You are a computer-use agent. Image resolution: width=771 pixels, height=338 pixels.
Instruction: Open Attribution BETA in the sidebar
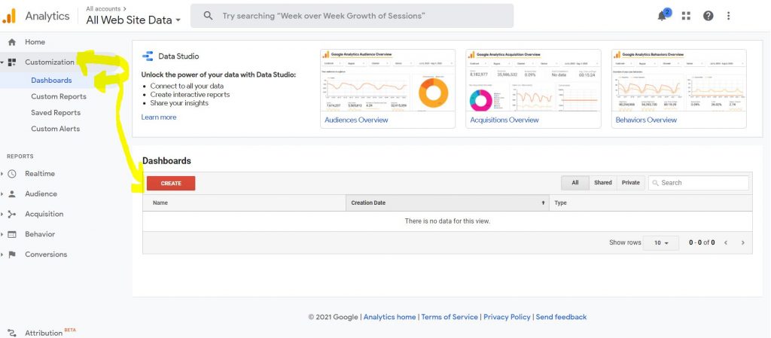[50, 333]
